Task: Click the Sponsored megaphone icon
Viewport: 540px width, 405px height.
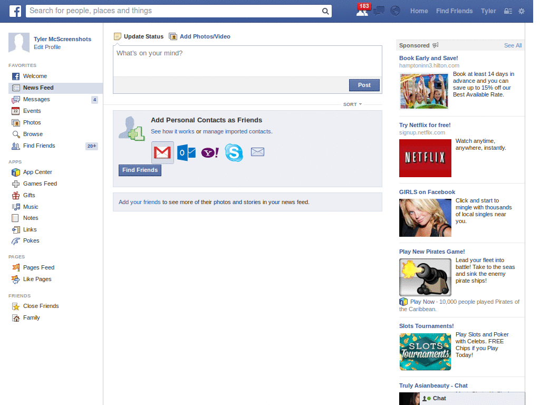Action: (x=436, y=45)
